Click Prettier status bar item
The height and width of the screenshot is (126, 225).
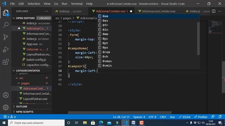[x=201, y=117]
